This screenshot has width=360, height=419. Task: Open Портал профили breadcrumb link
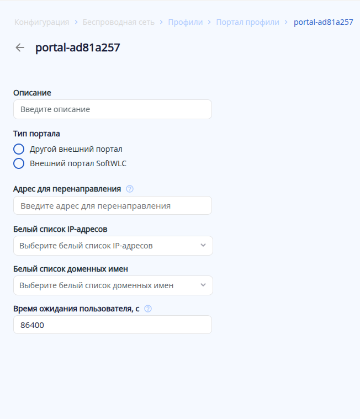[x=248, y=22]
